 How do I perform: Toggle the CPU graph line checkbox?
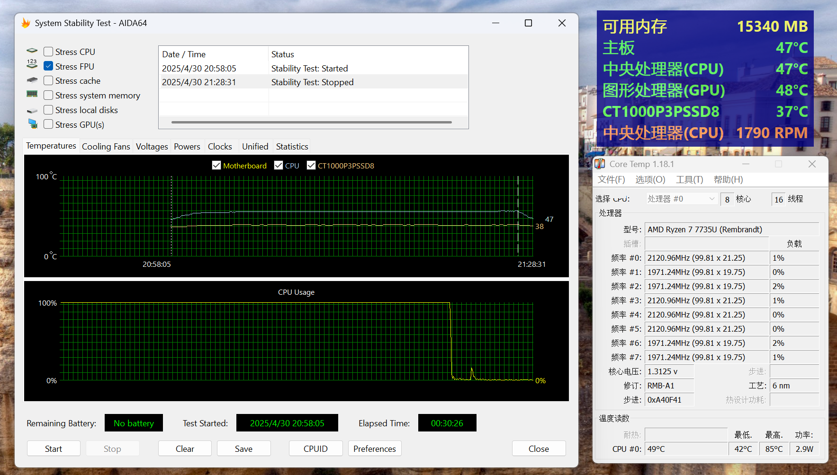(279, 165)
